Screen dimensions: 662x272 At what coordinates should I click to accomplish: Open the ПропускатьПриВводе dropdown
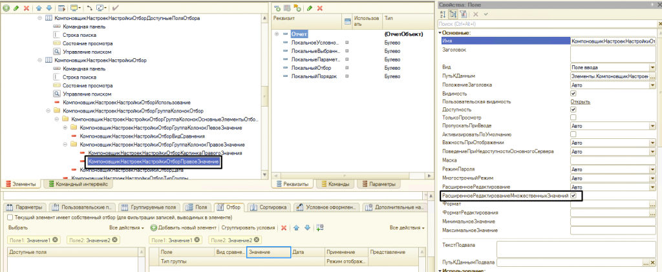click(x=652, y=126)
